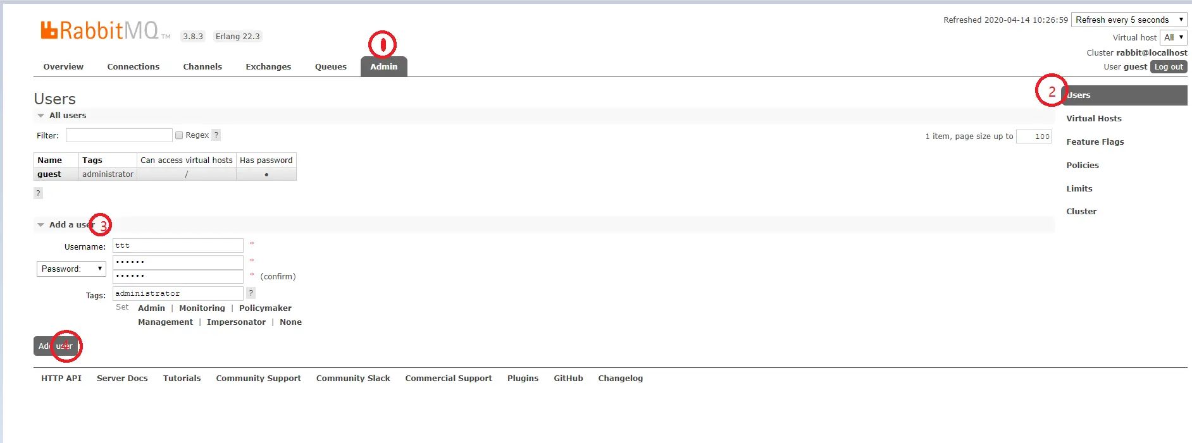The height and width of the screenshot is (443, 1192).
Task: Focus the confirm password field
Action: click(x=178, y=276)
